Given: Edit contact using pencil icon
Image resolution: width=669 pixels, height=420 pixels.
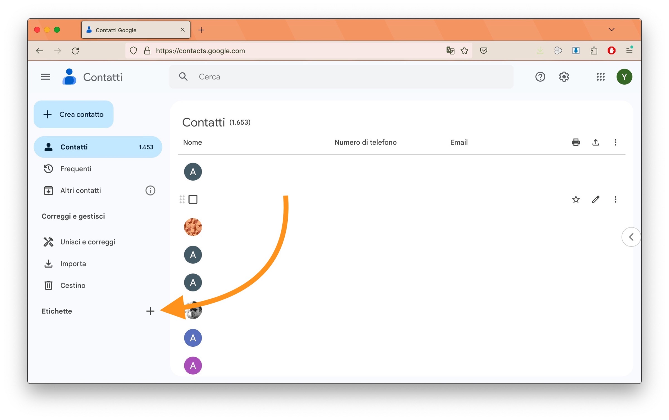Looking at the screenshot, I should tap(595, 200).
